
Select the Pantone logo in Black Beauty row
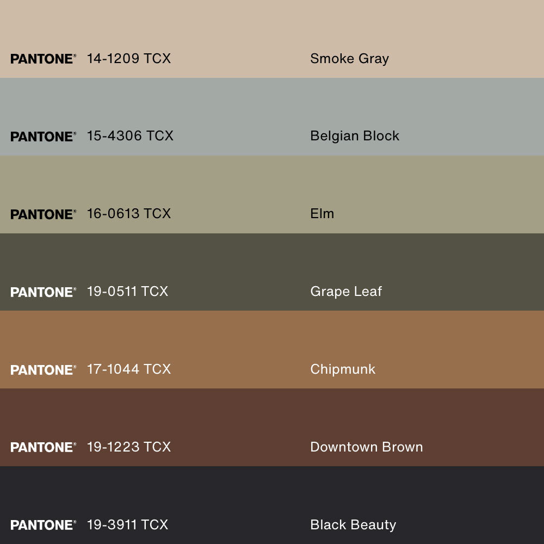coord(43,525)
